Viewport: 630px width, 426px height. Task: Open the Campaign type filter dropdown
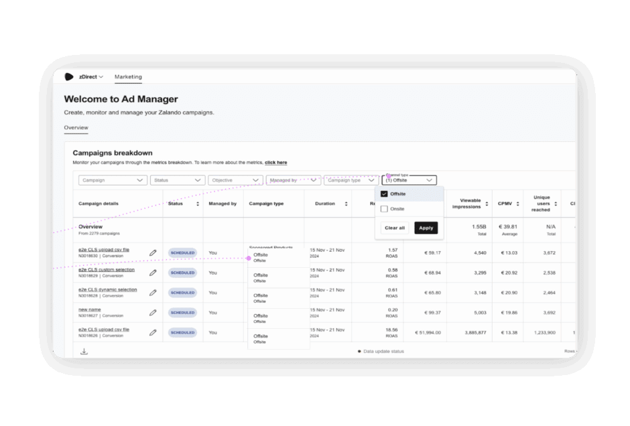tap(351, 180)
